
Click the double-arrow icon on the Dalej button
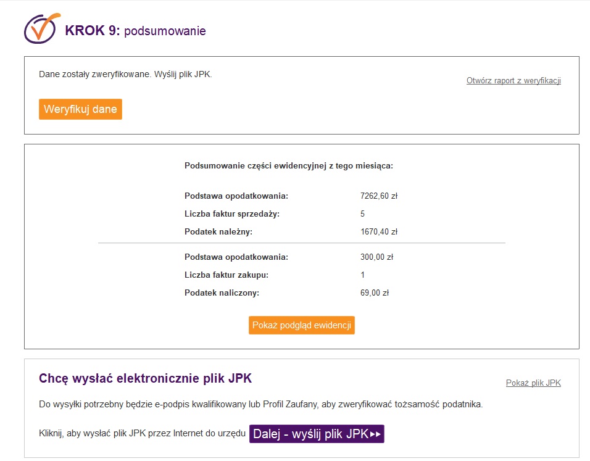[x=375, y=434]
